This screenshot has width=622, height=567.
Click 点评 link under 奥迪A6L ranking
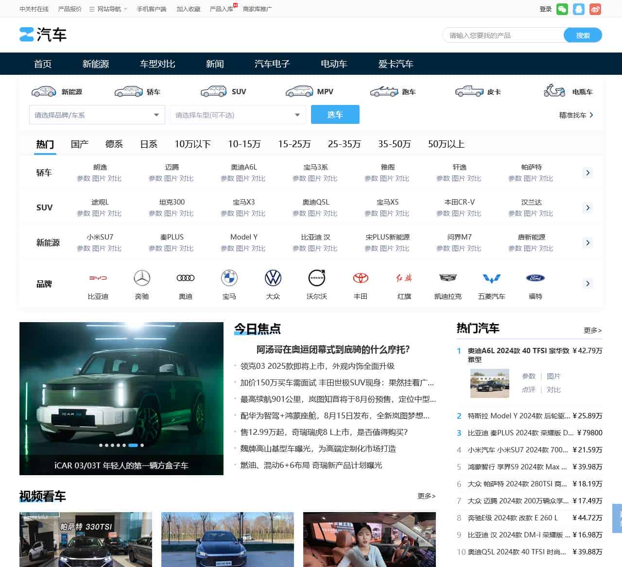click(529, 390)
